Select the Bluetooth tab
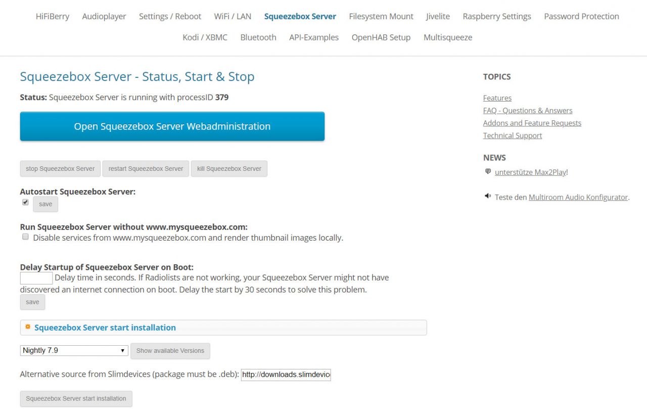 [258, 37]
